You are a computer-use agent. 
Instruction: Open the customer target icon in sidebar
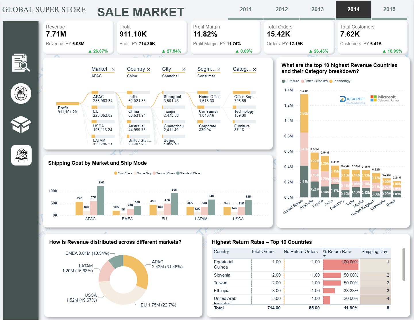click(21, 155)
